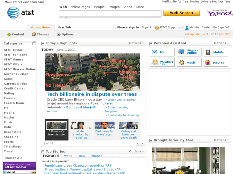Collapse Personal Assistant panel
233x174 pixels.
(151, 43)
